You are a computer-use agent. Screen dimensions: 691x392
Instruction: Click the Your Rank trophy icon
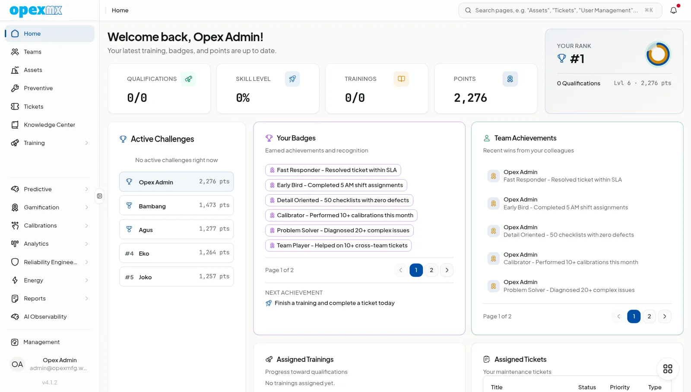(x=561, y=58)
